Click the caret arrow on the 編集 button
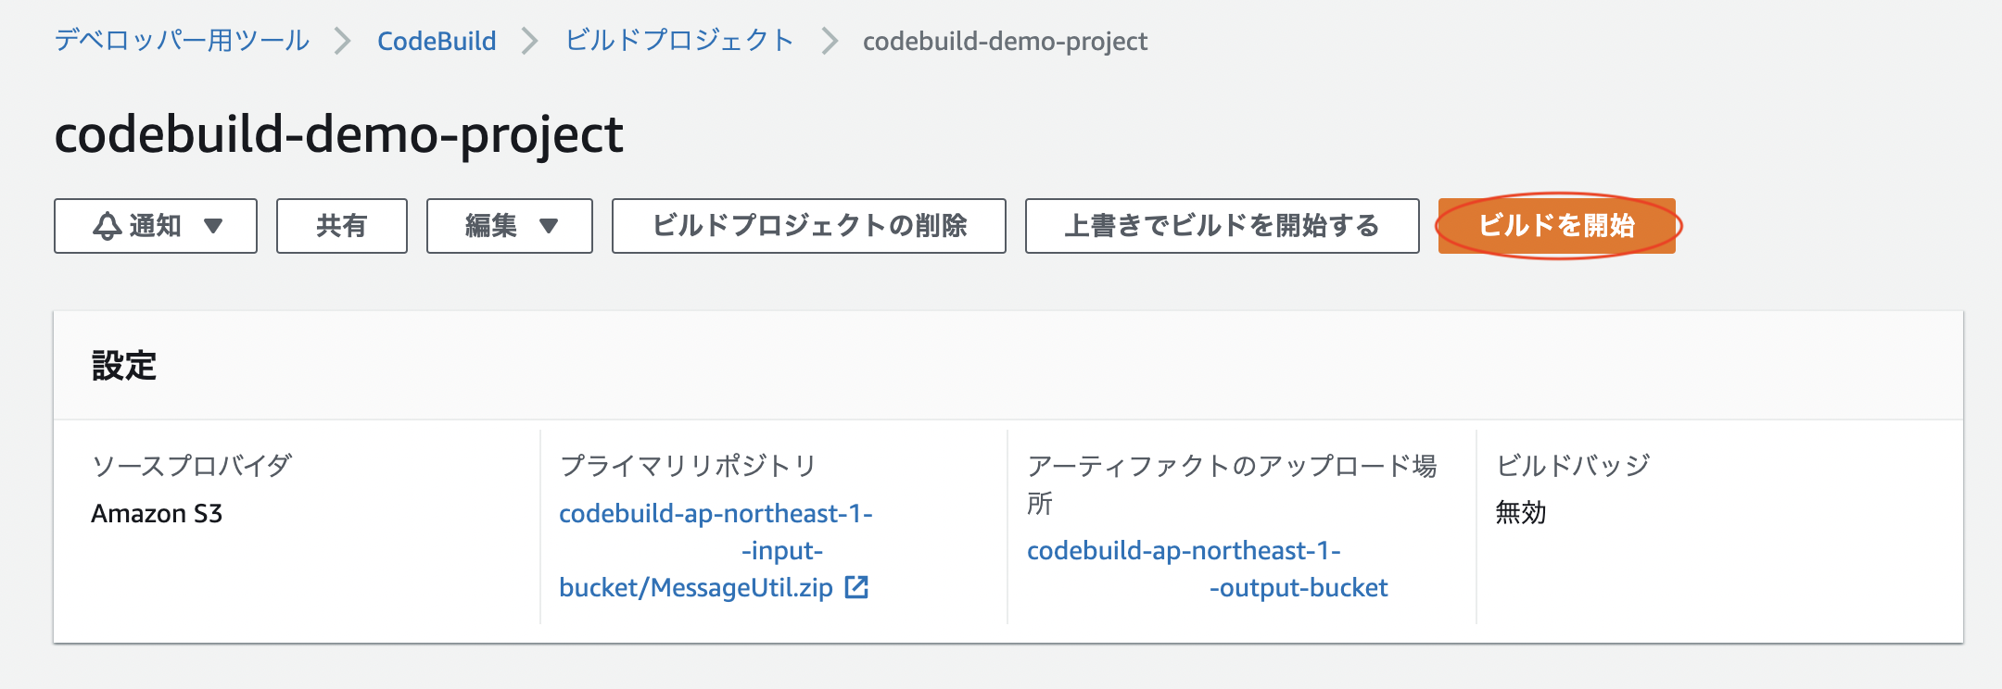 pyautogui.click(x=551, y=225)
